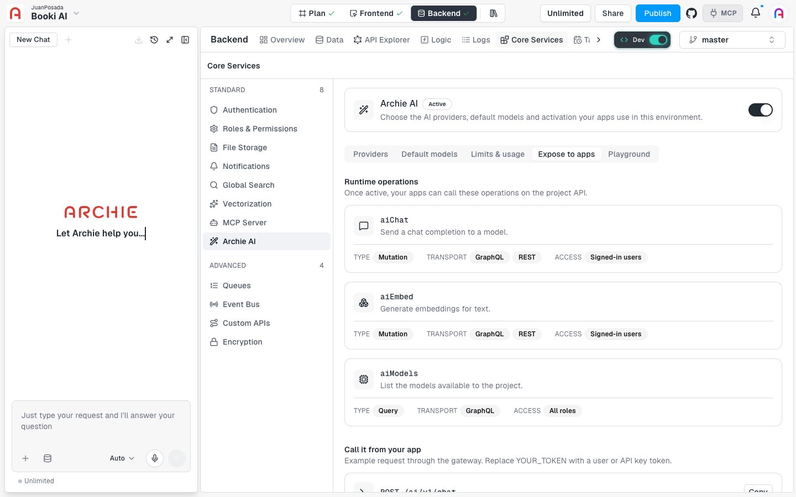Viewport: 796px width, 497px height.
Task: Switch to the Frontend section
Action: coord(376,13)
